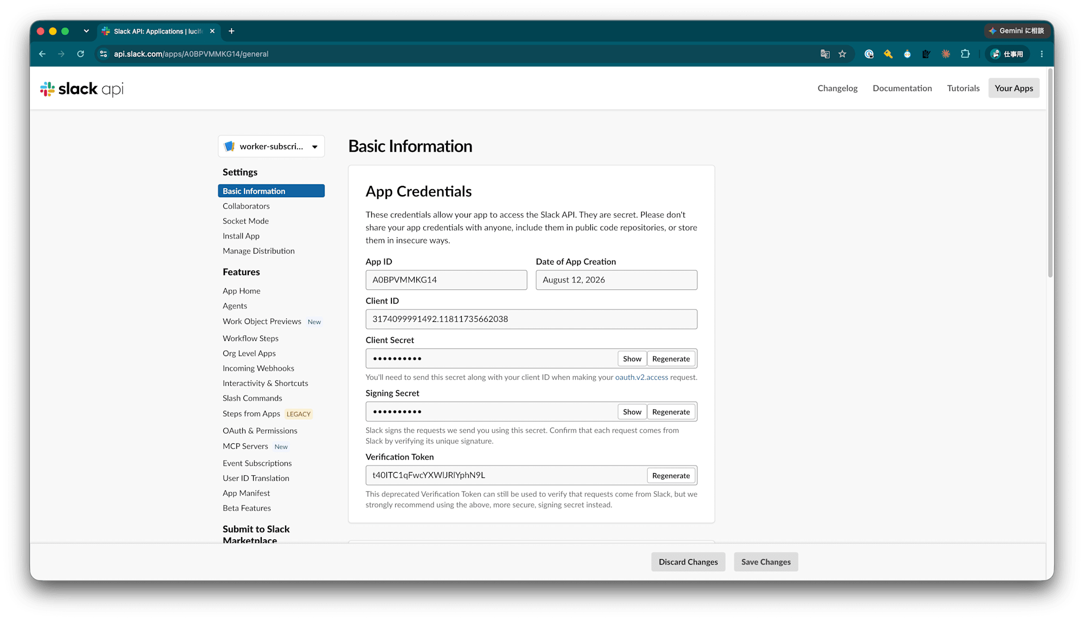1084x620 pixels.
Task: Click the Date of App Creation field
Action: tap(616, 280)
